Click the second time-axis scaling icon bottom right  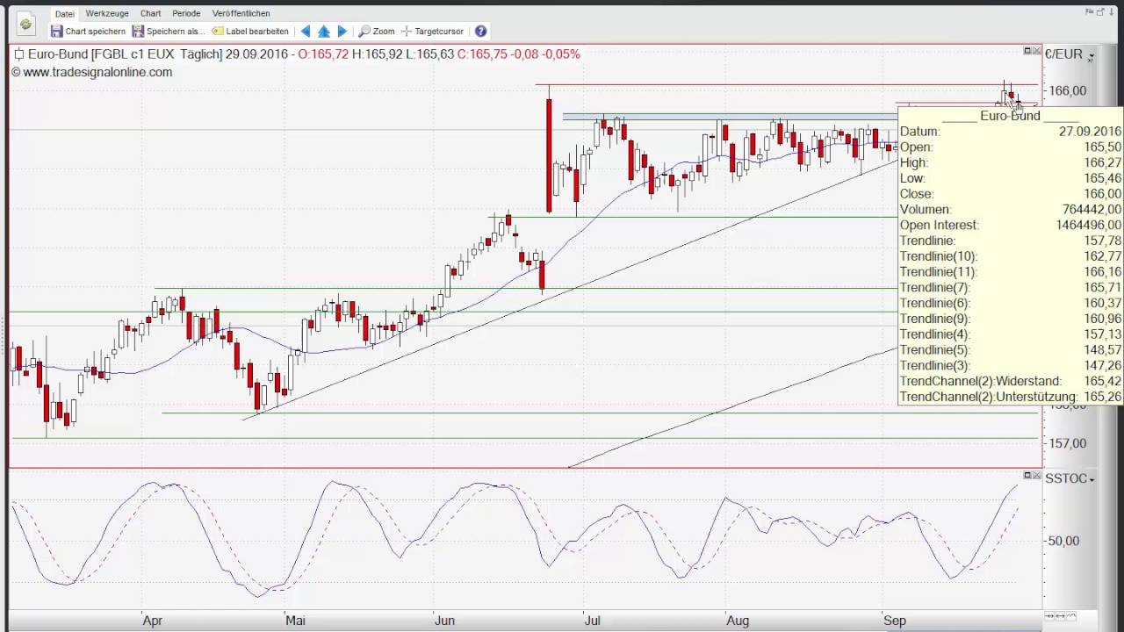click(1060, 616)
